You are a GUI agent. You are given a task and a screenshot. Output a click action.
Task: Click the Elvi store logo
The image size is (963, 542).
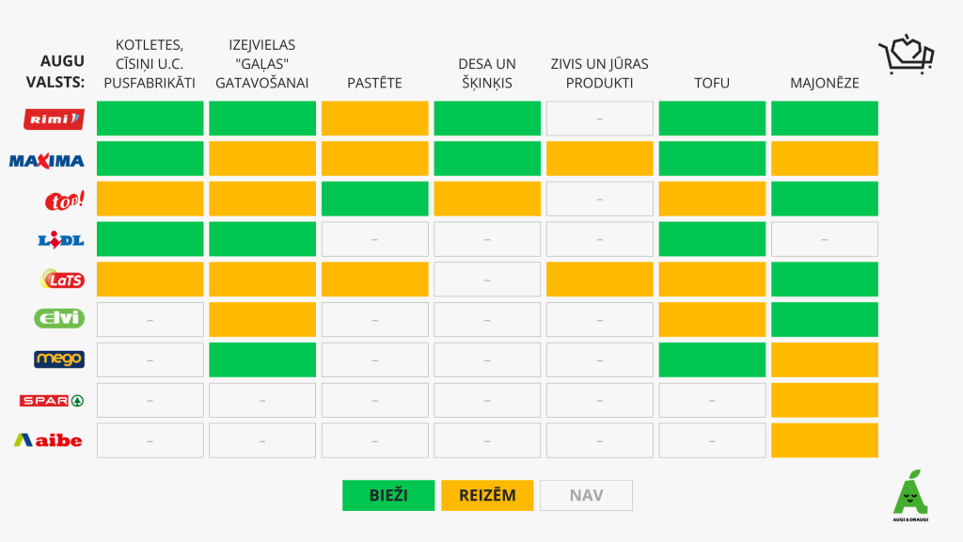click(x=59, y=319)
